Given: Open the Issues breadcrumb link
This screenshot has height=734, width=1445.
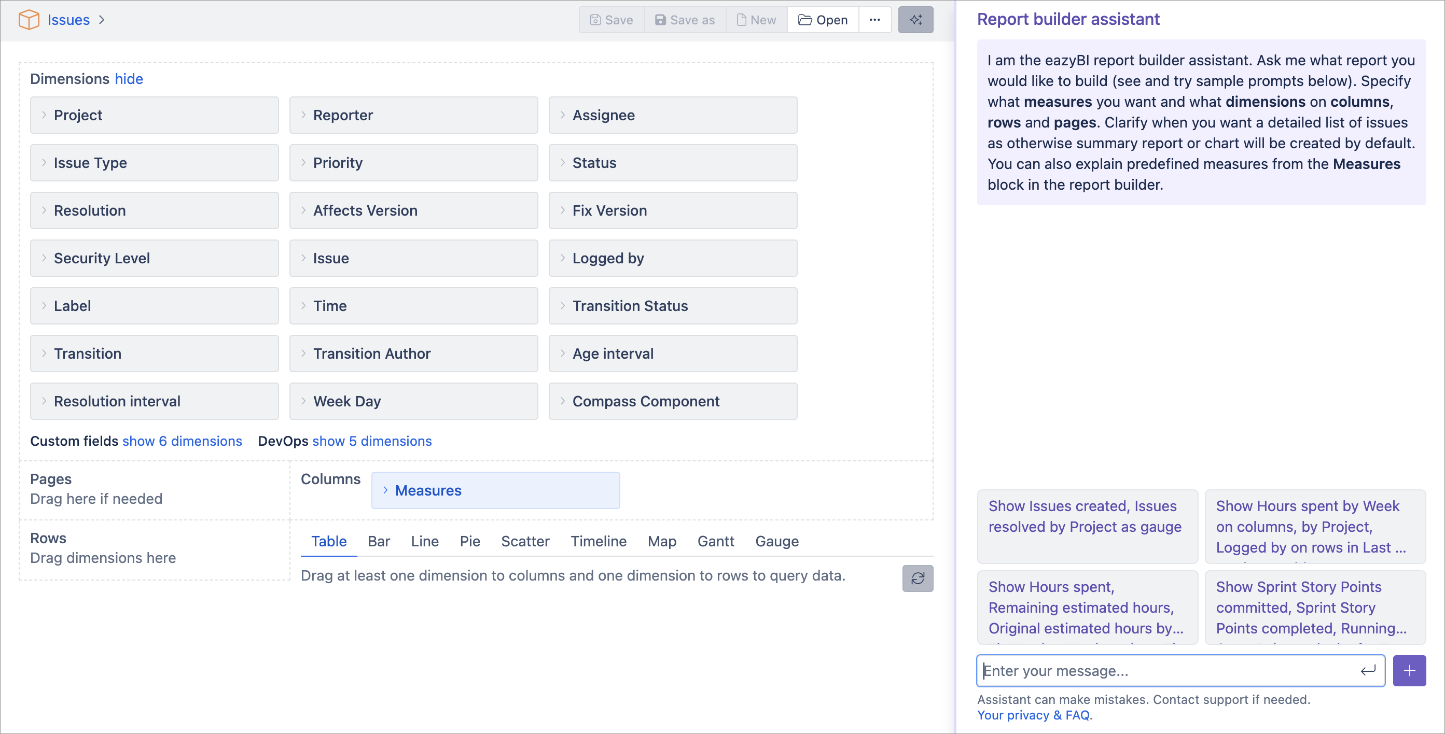Looking at the screenshot, I should [x=68, y=20].
